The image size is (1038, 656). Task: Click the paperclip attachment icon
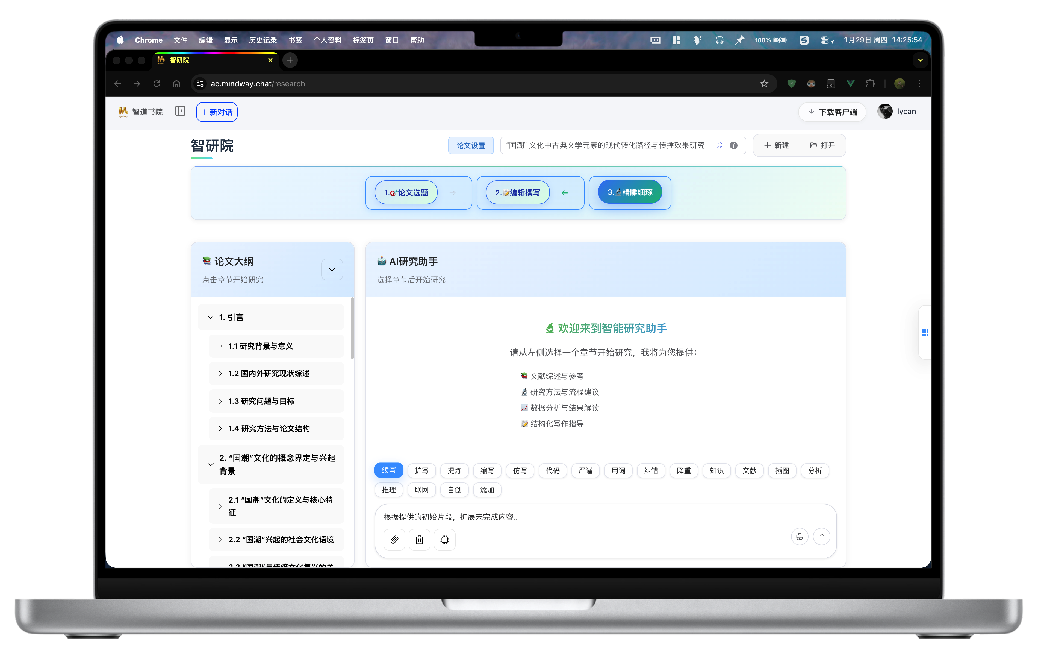(394, 540)
